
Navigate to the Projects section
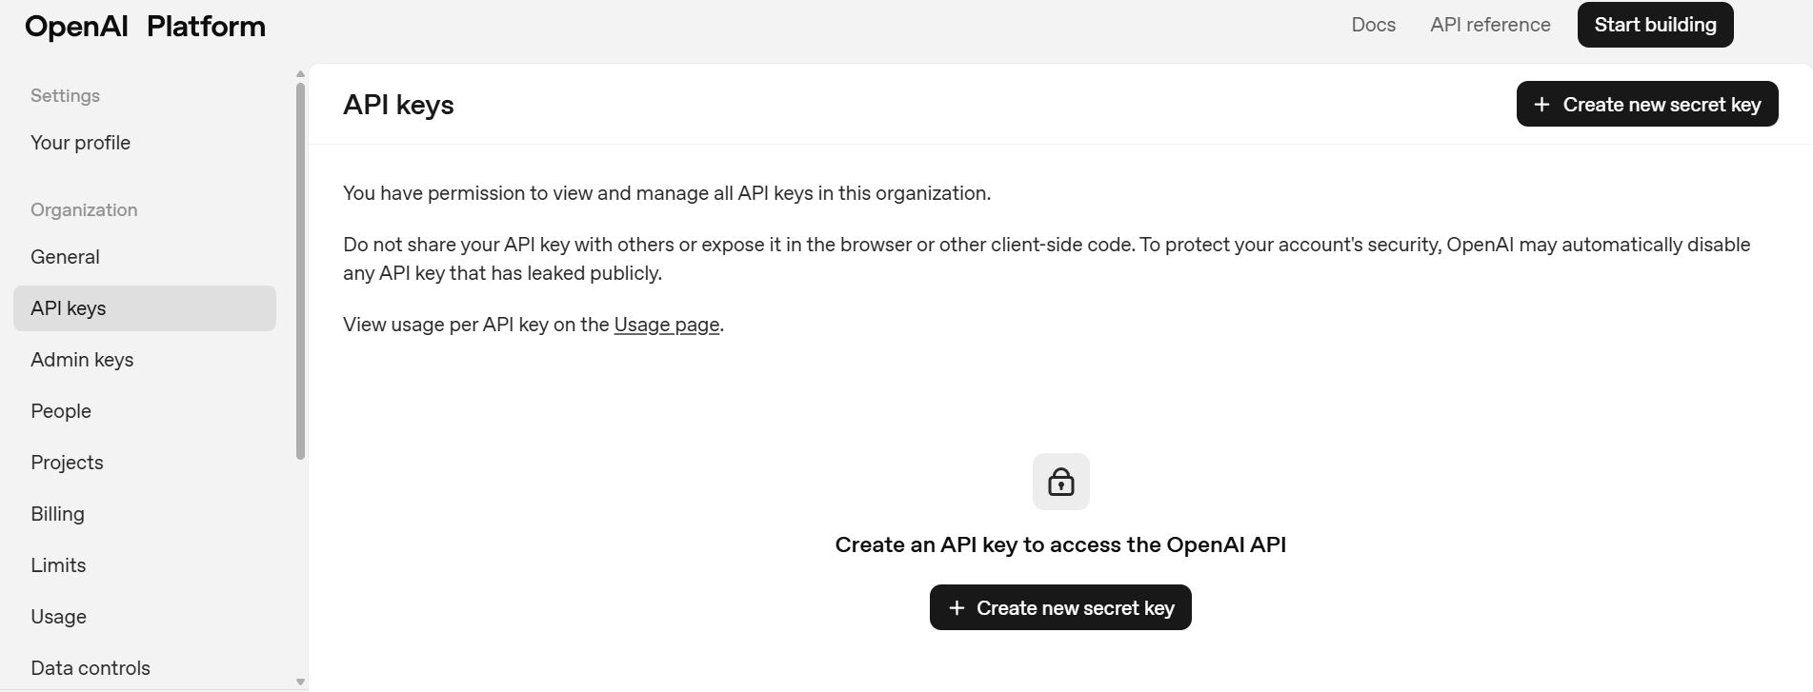pos(67,462)
